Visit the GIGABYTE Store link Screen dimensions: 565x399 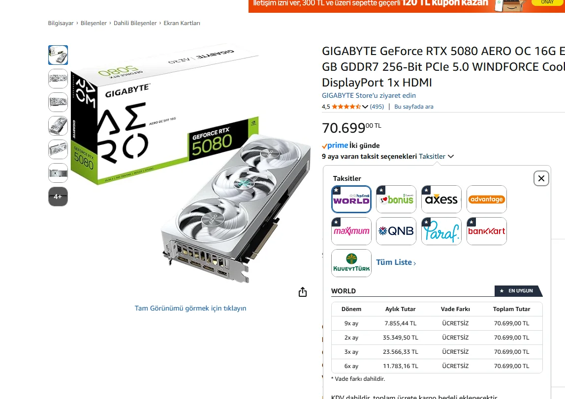pos(369,95)
